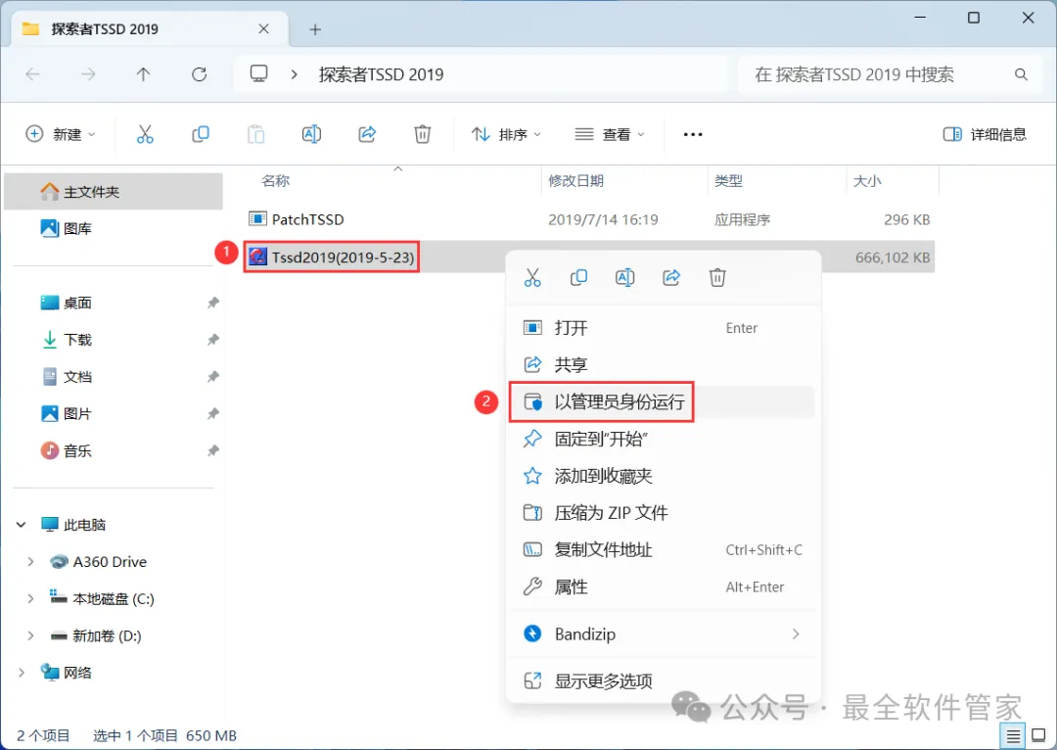Click Copy icon in context menu
This screenshot has width=1057, height=750.
tap(578, 277)
